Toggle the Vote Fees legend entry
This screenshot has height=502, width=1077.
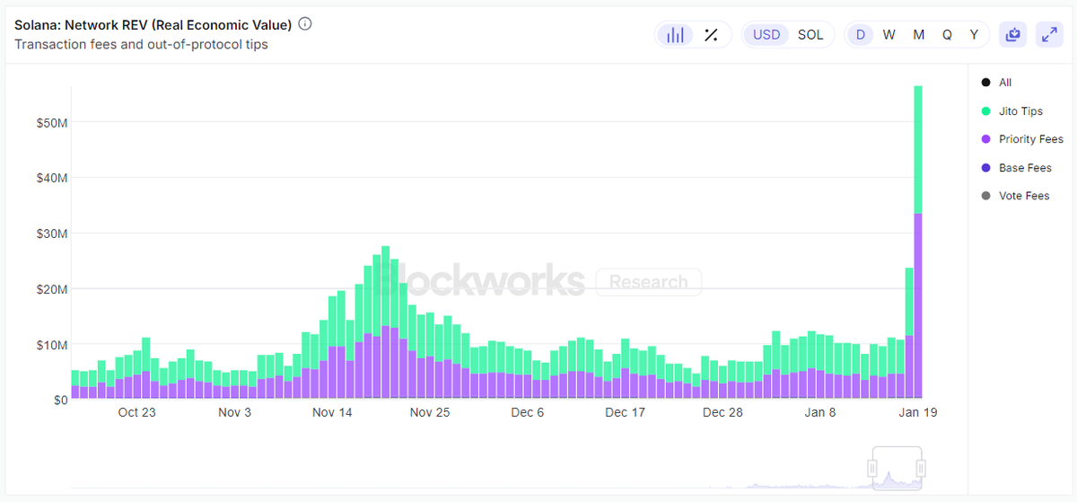[x=1023, y=196]
